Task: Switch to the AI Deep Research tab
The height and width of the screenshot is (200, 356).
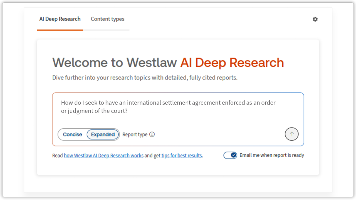Action: [60, 19]
